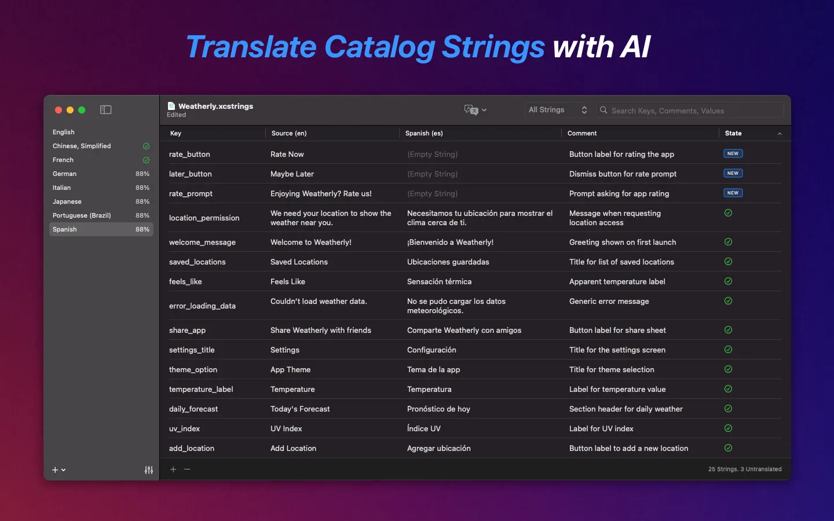Screen dimensions: 834x521
Task: Select French in the language list
Action: tap(101, 160)
